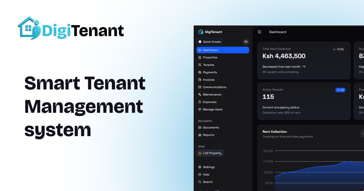The image size is (364, 191).
Task: Click the Quick Create button
Action: pyautogui.click(x=209, y=42)
